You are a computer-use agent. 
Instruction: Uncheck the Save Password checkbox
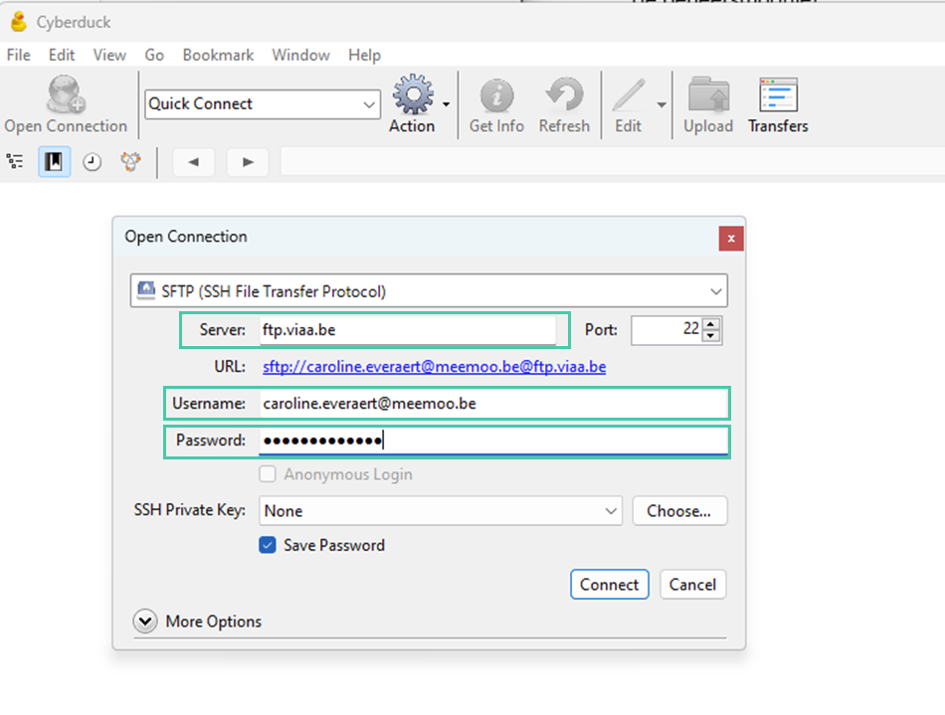268,545
